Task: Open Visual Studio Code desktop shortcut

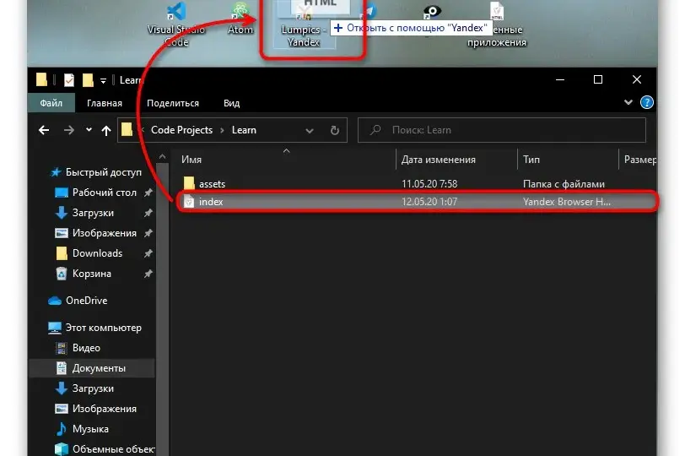Action: pos(176,24)
